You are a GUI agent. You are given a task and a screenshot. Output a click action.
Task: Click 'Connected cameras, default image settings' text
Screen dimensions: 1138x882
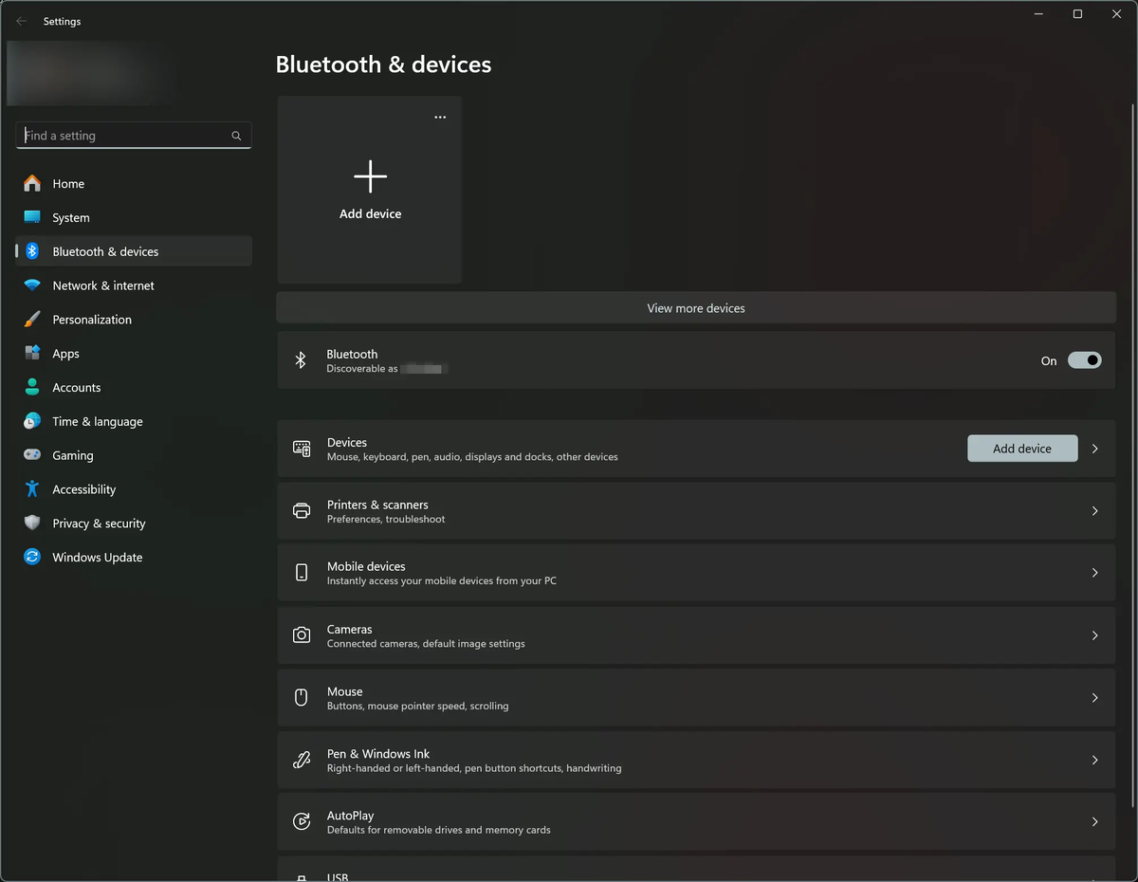(426, 644)
